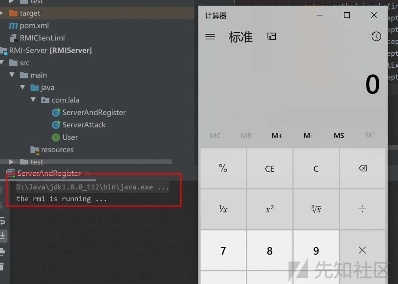Click the reciprocal 1/x key
The width and height of the screenshot is (398, 284).
(x=223, y=209)
